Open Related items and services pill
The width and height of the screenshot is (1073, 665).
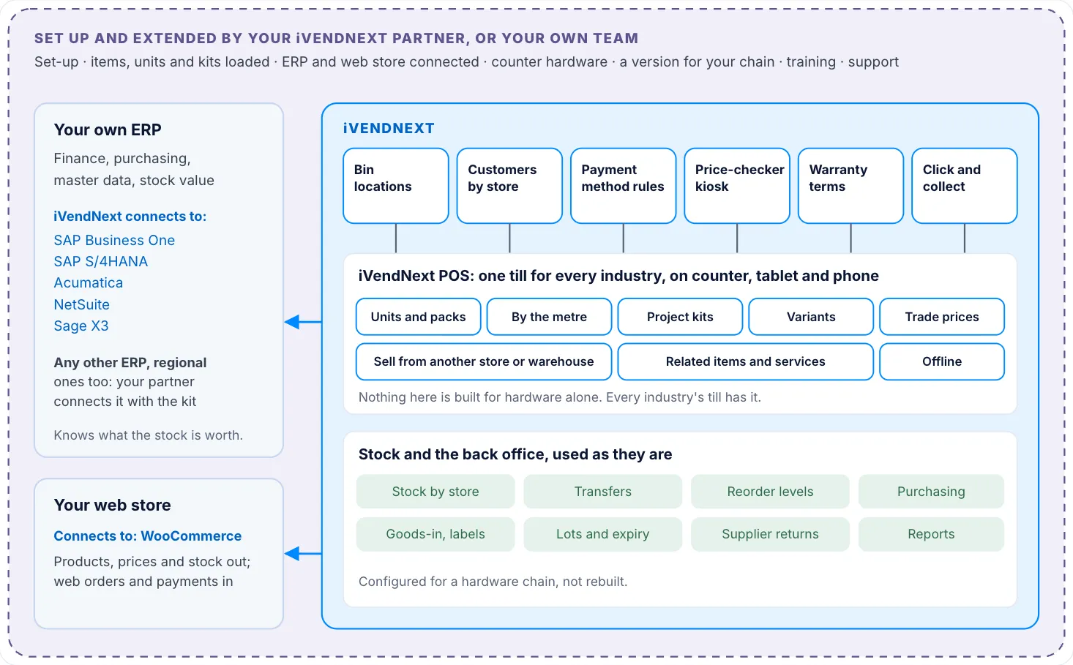(746, 361)
